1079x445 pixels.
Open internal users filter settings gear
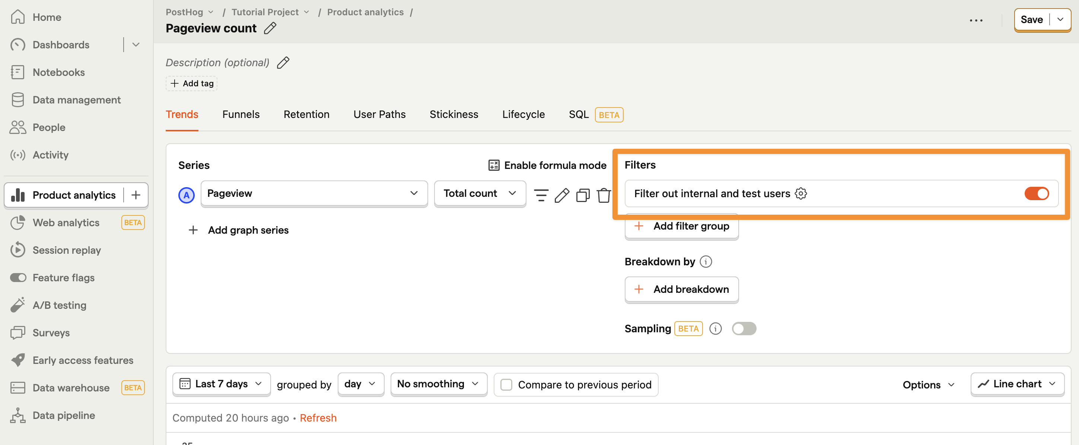click(x=801, y=193)
